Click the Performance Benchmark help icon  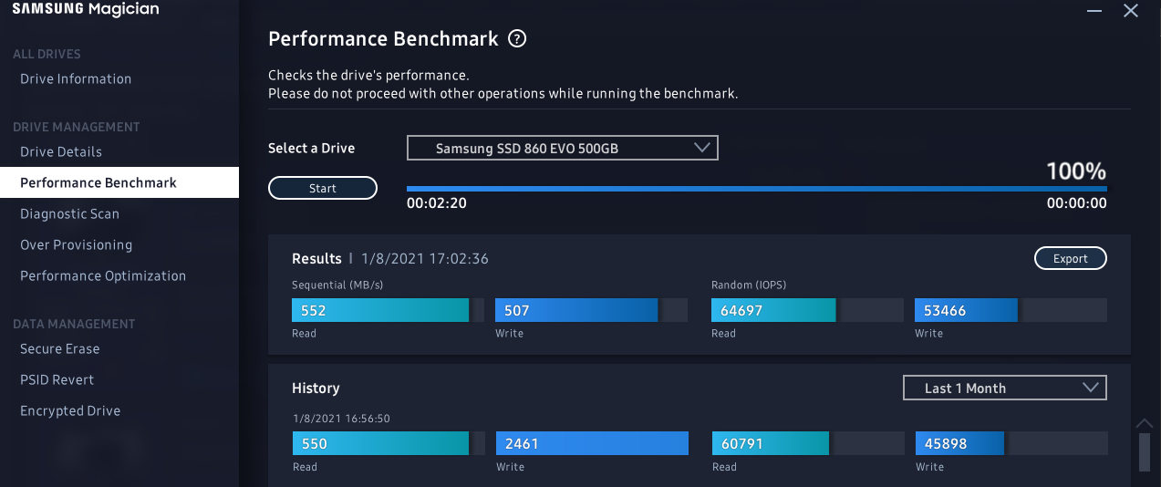[x=517, y=39]
